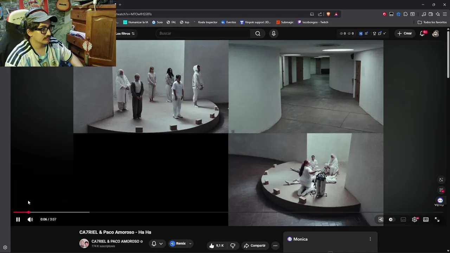The image size is (450, 253).
Task: Click the red progress scrubber handle
Action: coord(28,212)
